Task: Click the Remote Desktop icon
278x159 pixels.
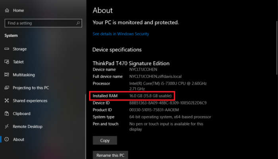Action: (x=7, y=126)
